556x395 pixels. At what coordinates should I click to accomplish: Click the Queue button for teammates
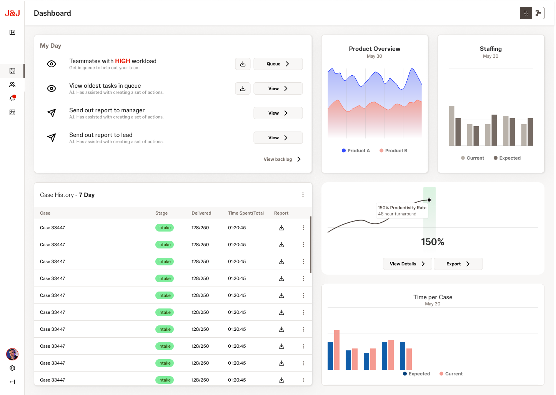click(x=278, y=64)
